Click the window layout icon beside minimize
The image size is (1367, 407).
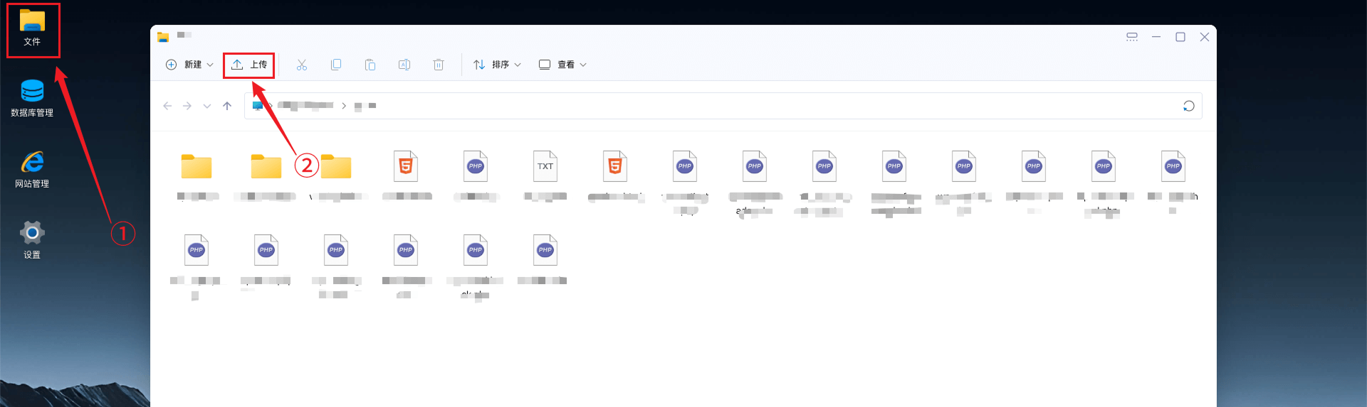(x=1132, y=37)
